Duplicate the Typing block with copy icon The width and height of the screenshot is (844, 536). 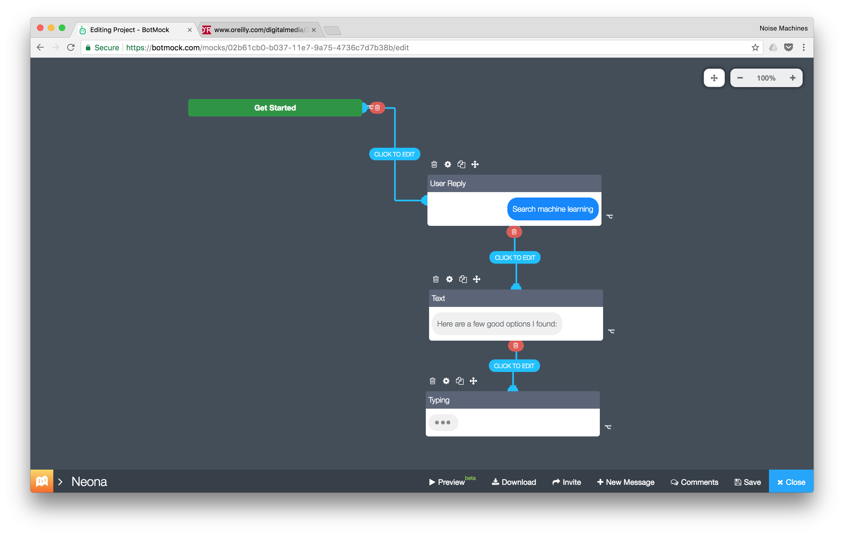click(x=460, y=381)
